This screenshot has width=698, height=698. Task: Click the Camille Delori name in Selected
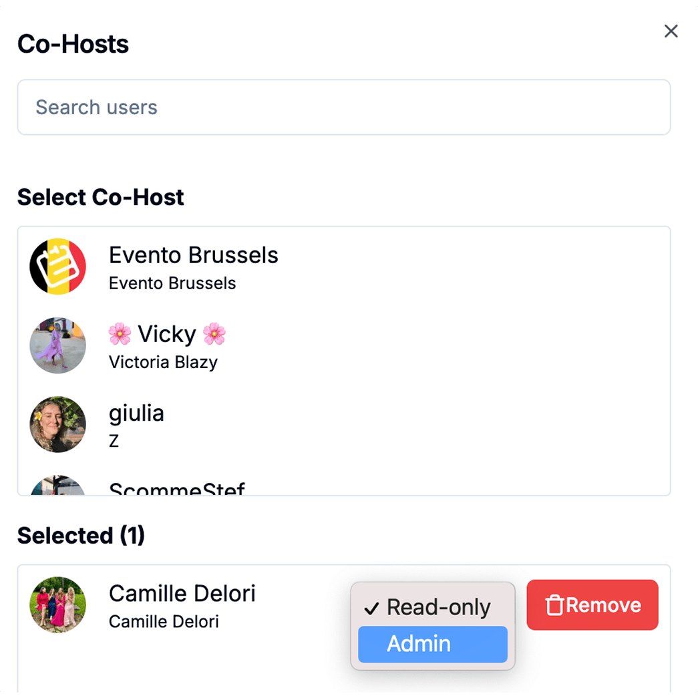tap(182, 593)
